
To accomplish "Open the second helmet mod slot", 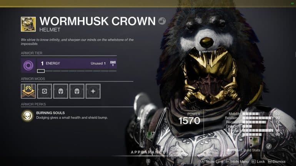I will (x=77, y=91).
